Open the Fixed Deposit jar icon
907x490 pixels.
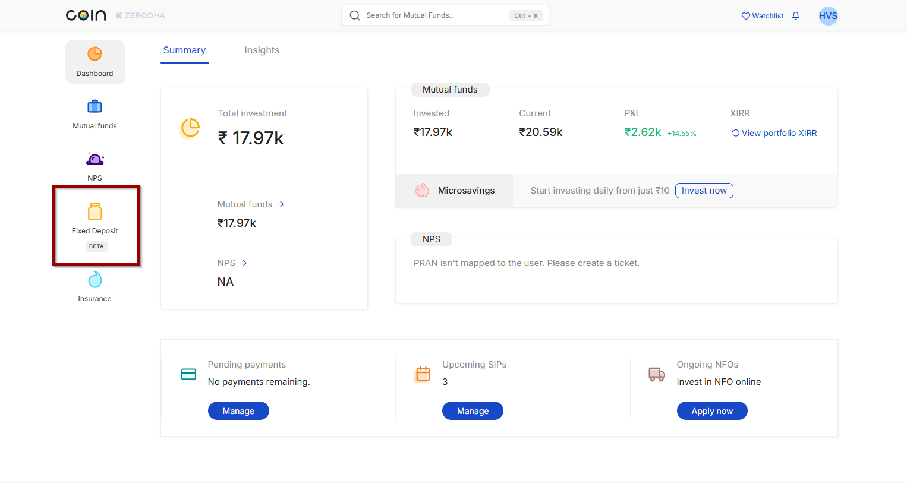tap(95, 211)
